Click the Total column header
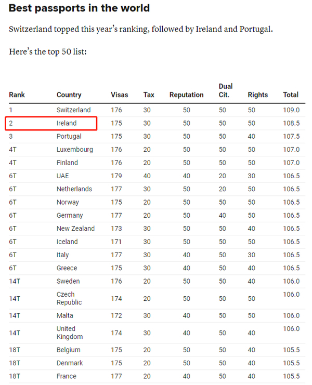This screenshot has width=312, height=385. (291, 95)
